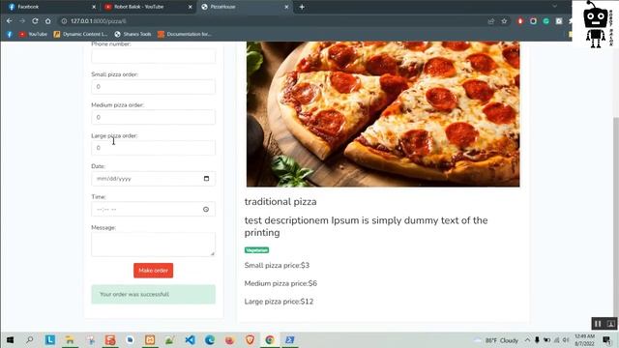This screenshot has height=348, width=619.
Task: Open the browser home page icon
Action: (47, 21)
